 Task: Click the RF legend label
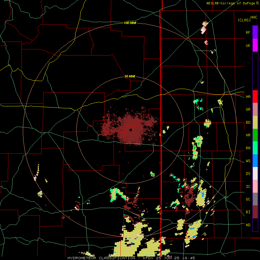248,32
